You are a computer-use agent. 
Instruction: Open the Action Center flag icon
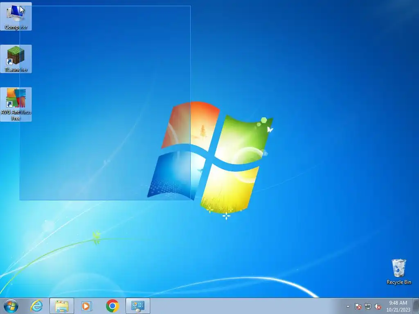[x=358, y=306]
